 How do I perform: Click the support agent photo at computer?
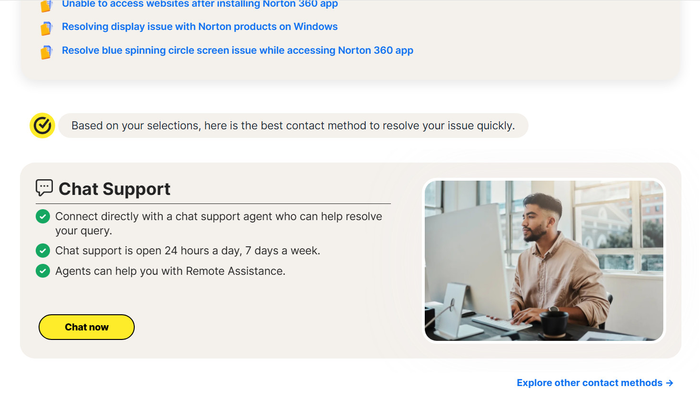[x=543, y=261]
